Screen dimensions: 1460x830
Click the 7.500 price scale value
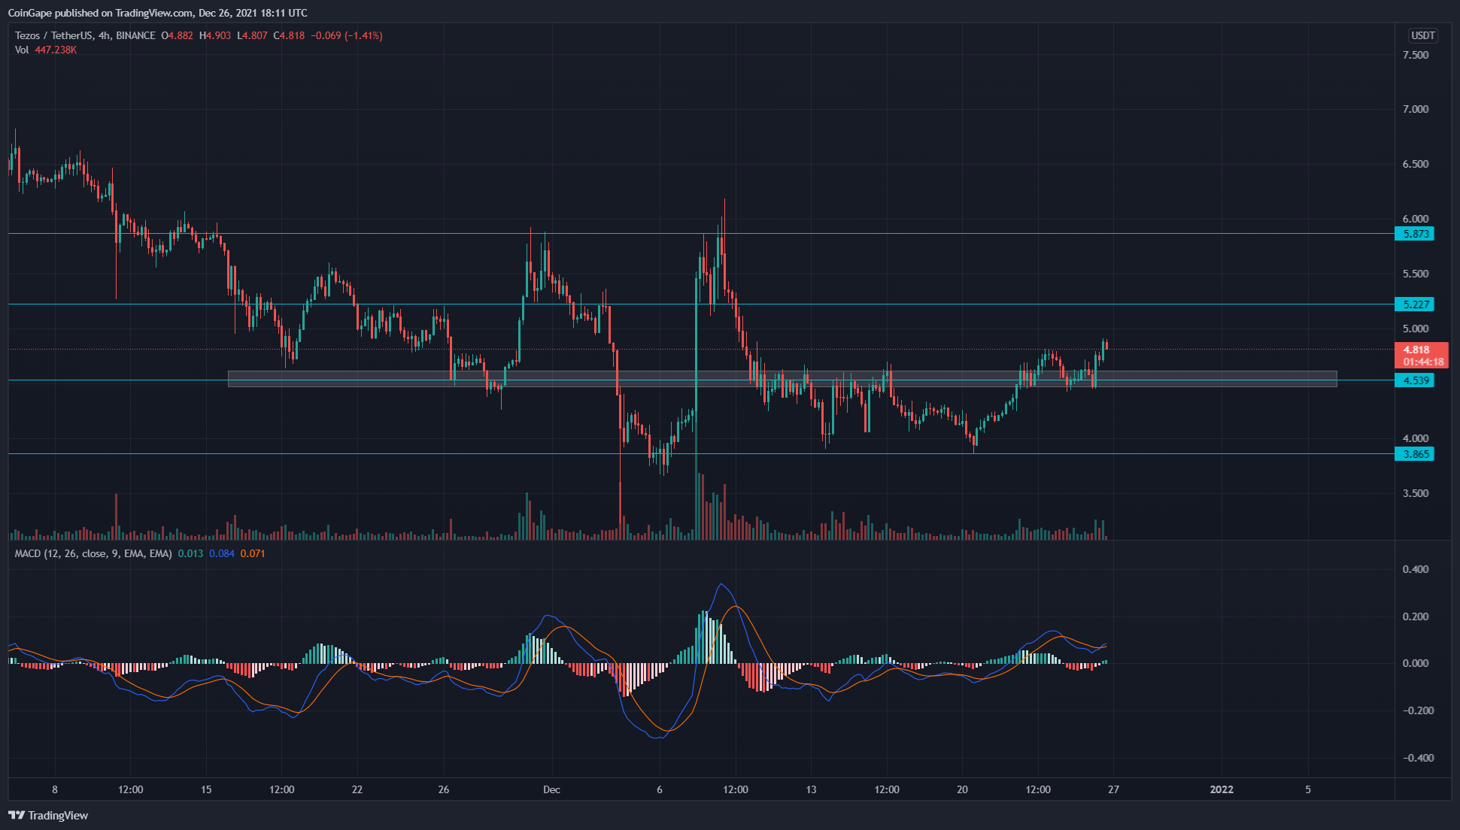coord(1415,55)
